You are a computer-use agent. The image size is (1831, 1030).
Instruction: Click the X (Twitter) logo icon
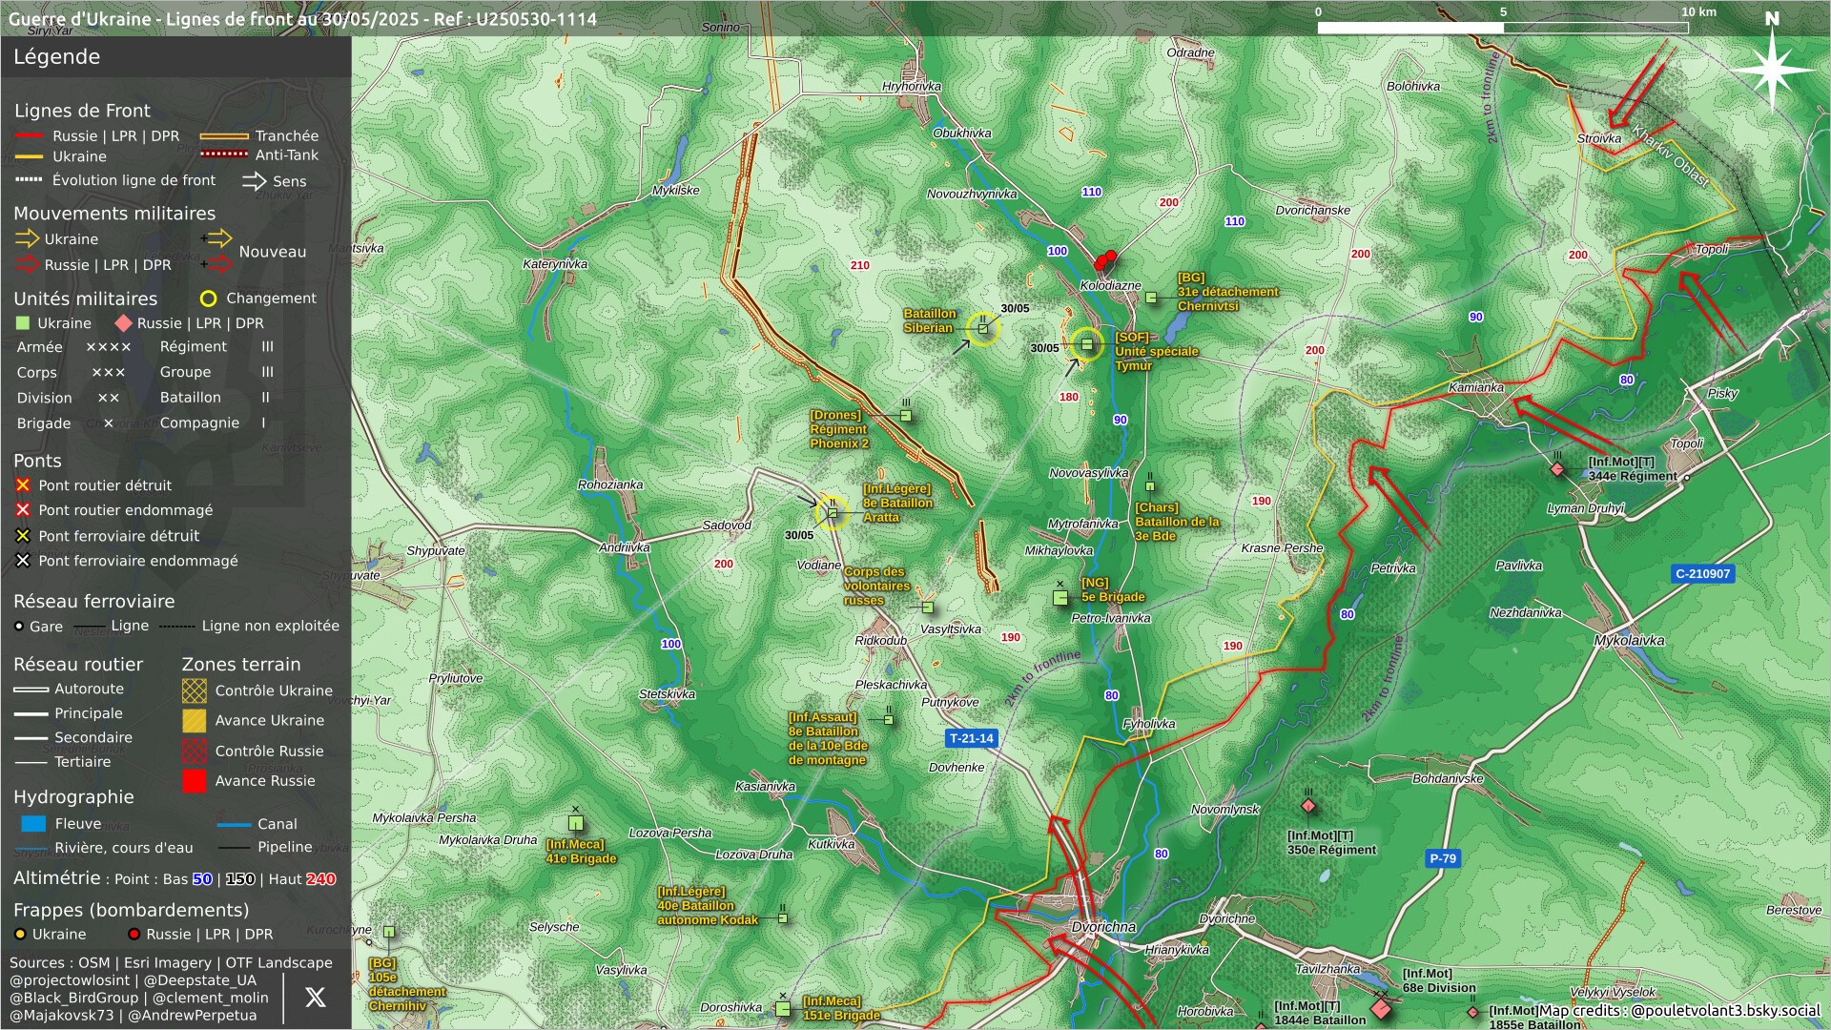tap(316, 998)
